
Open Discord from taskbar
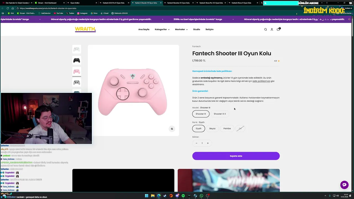[177, 196]
